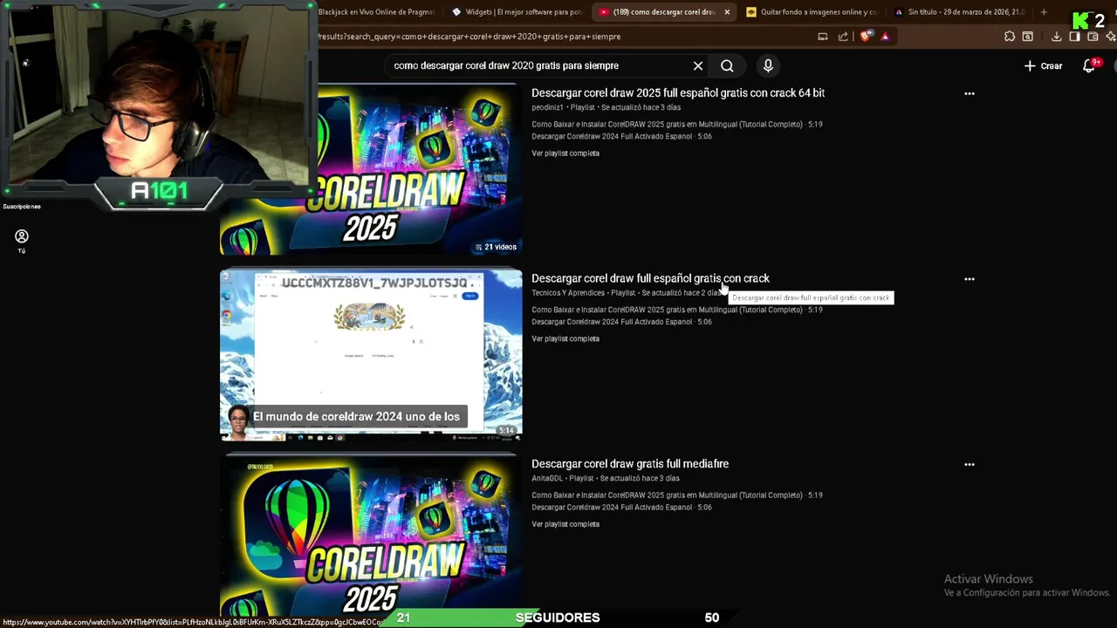Image resolution: width=1117 pixels, height=628 pixels.
Task: Open the 'Tecnicos Y Aprendices' channel link
Action: pyautogui.click(x=568, y=293)
